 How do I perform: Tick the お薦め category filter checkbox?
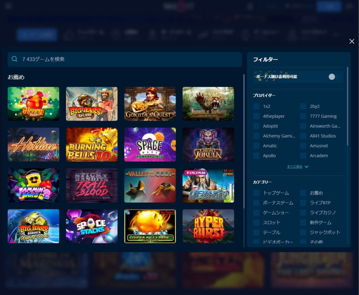point(303,193)
